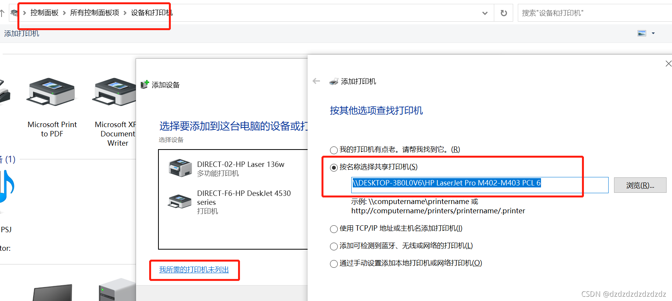Click 控制面板 breadcrumb item
The width and height of the screenshot is (672, 301).
pos(44,13)
